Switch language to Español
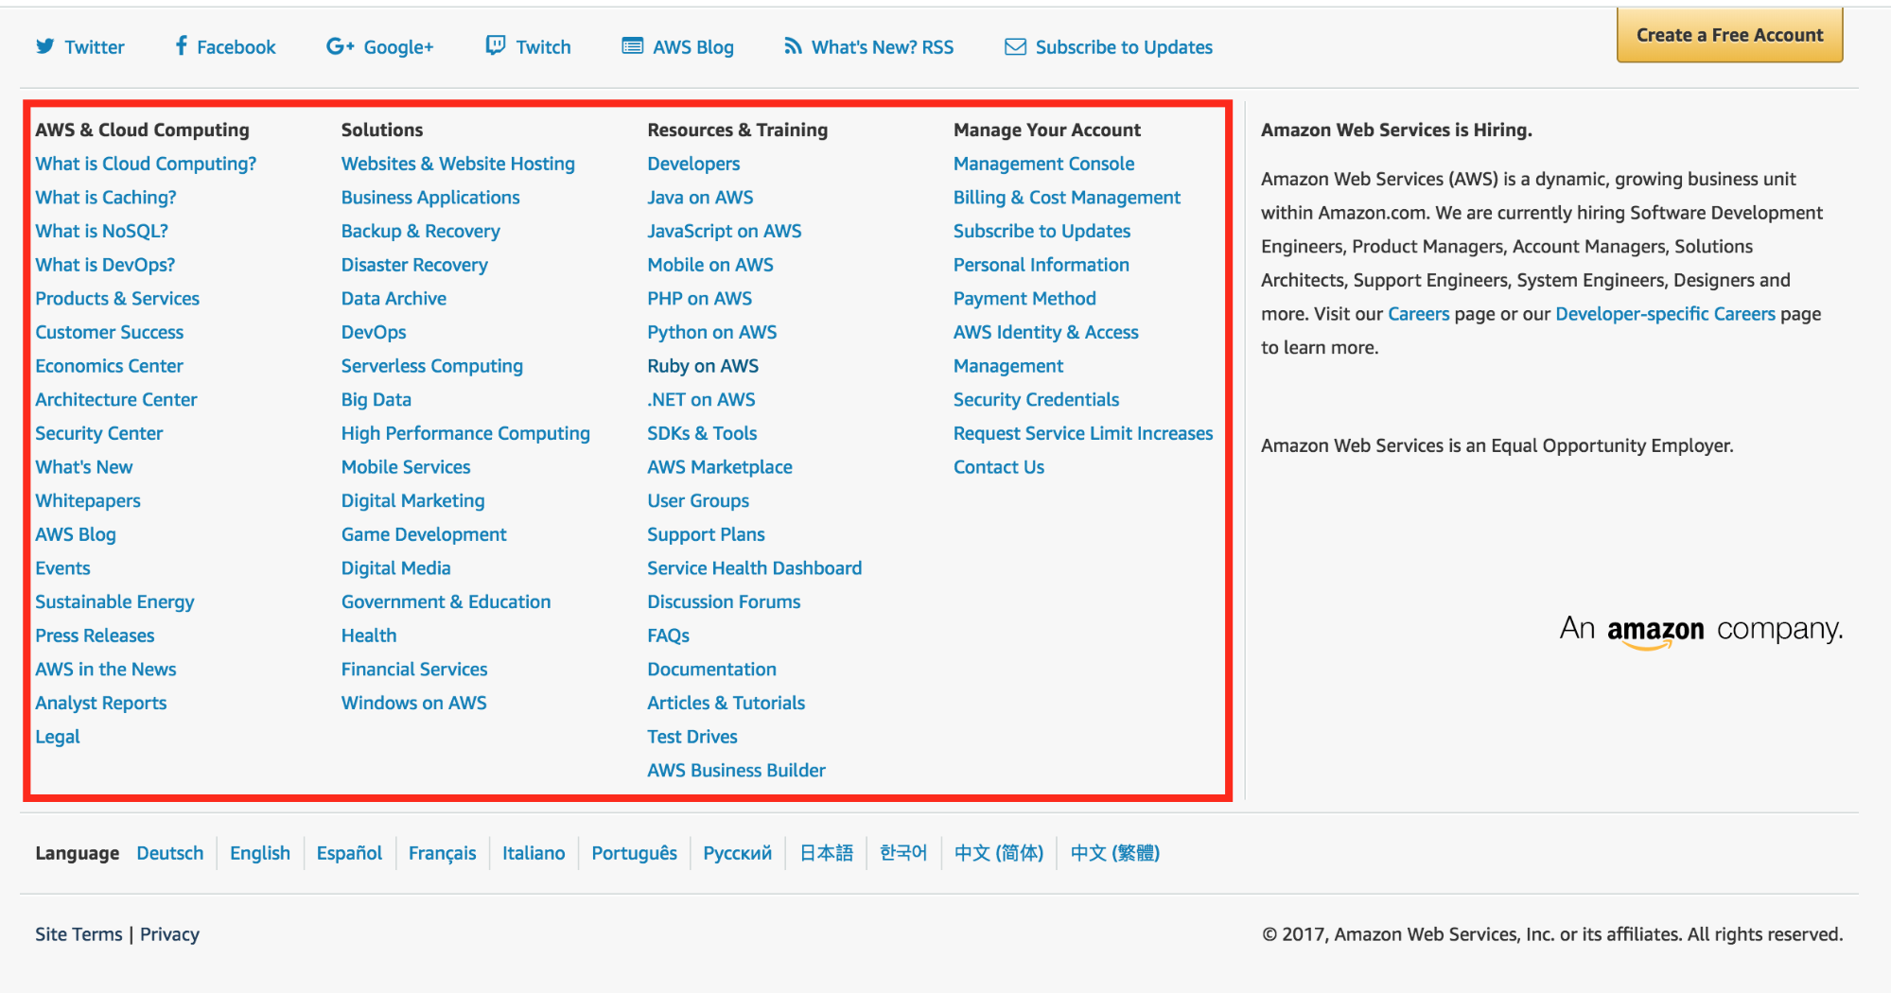 coord(349,853)
